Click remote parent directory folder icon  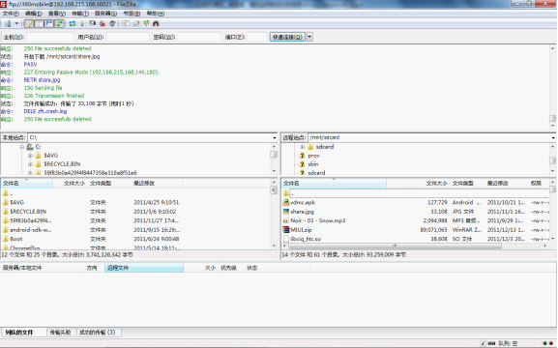point(286,193)
